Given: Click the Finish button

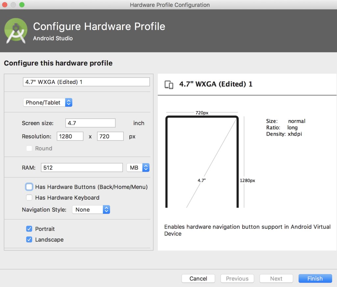Looking at the screenshot, I should point(315,279).
